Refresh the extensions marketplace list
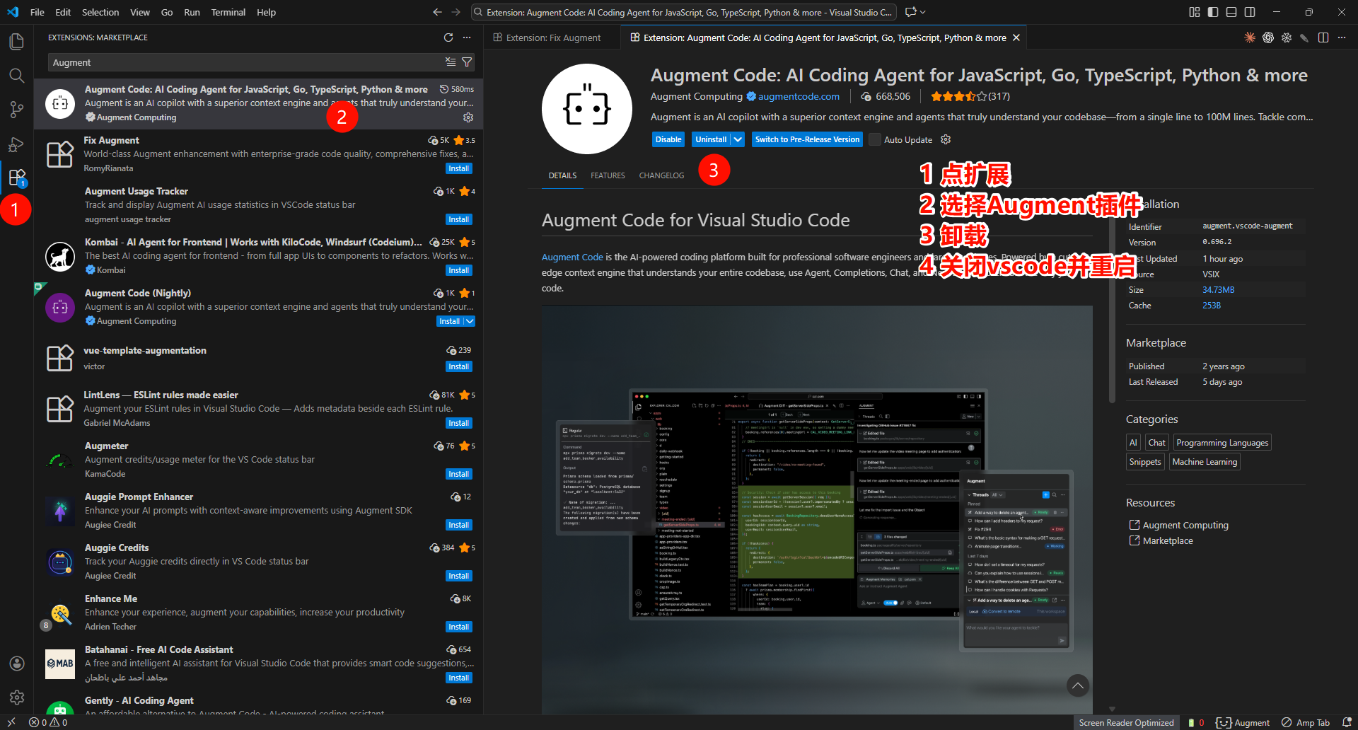1358x730 pixels. (x=448, y=37)
